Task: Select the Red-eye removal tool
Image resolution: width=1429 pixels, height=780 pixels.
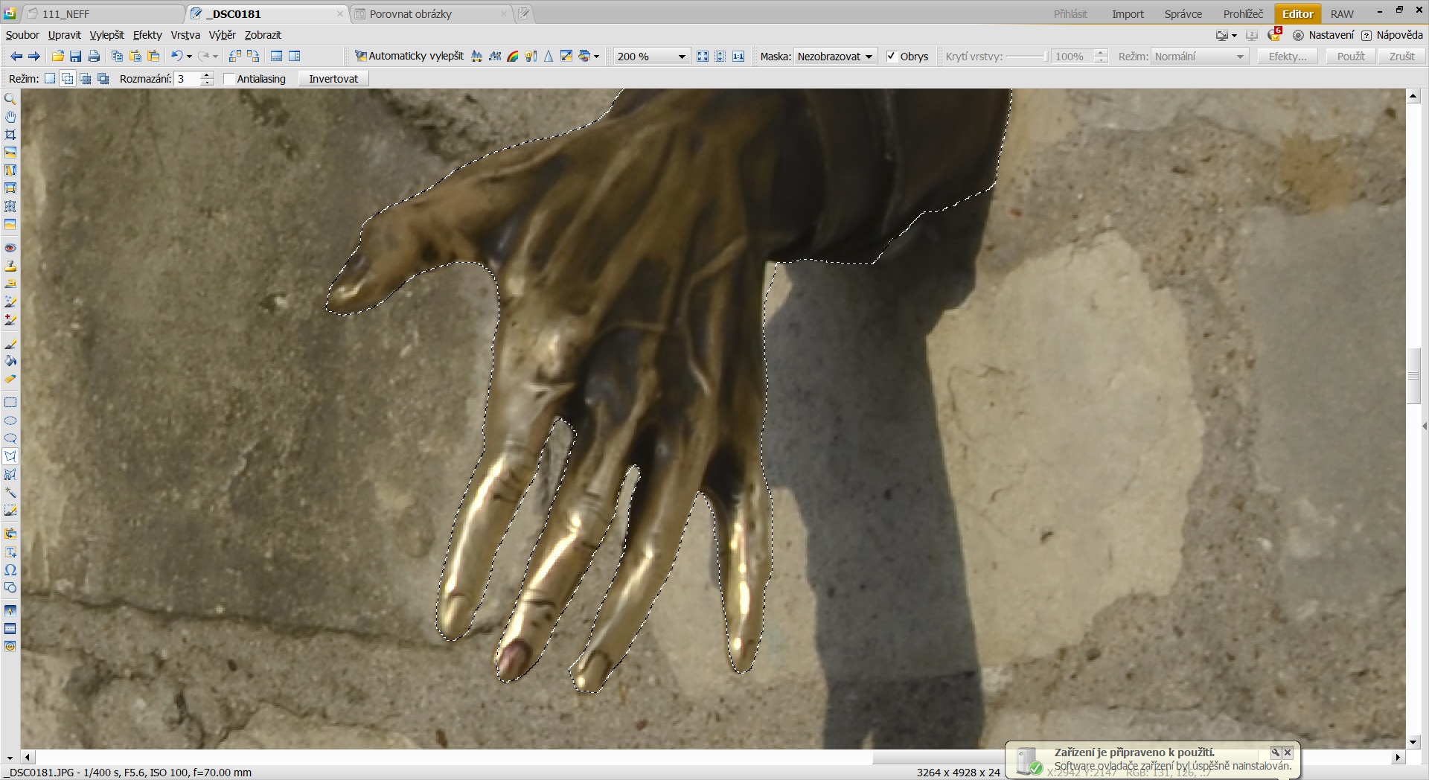Action: [10, 248]
